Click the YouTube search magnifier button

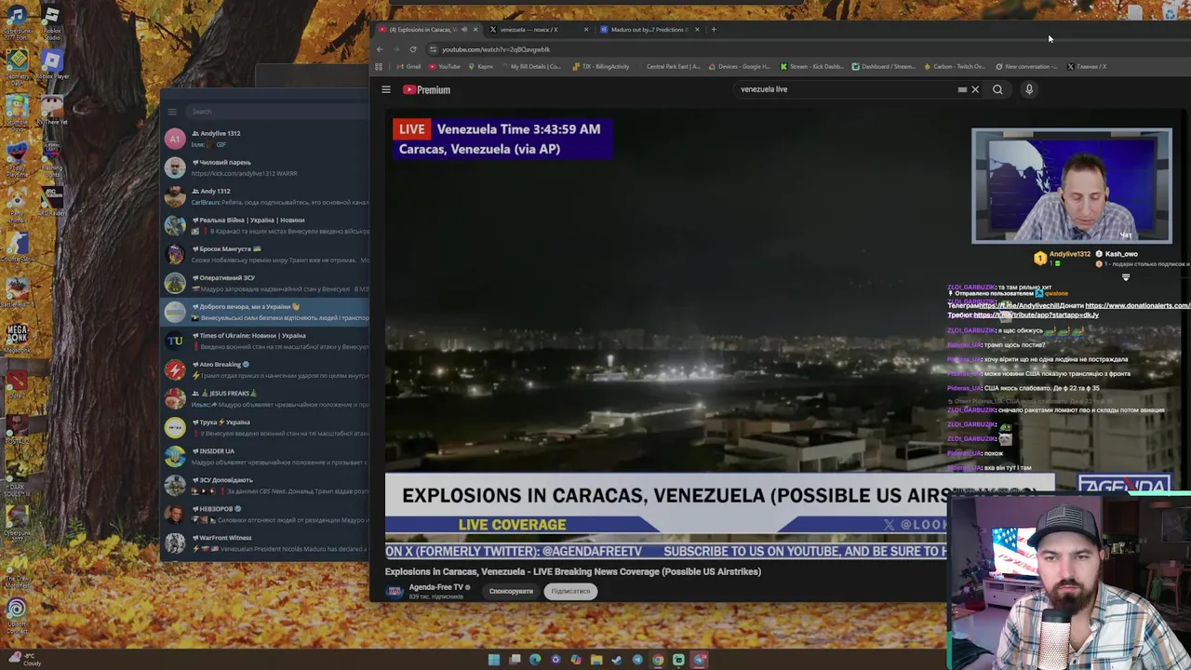point(997,89)
